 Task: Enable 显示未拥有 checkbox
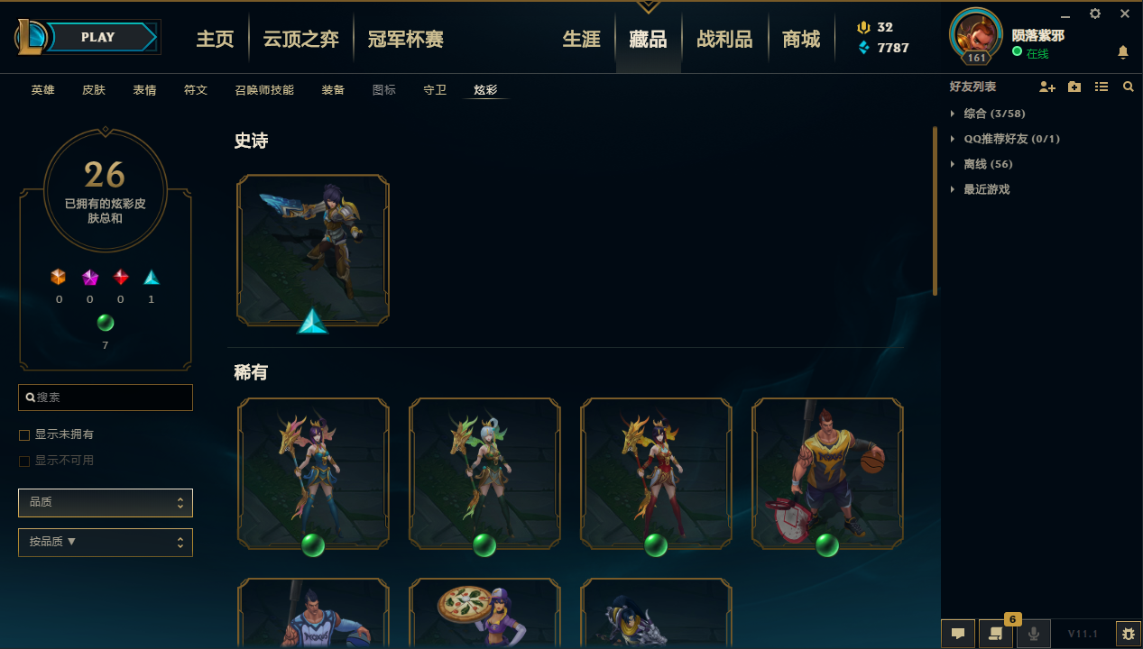(x=24, y=435)
